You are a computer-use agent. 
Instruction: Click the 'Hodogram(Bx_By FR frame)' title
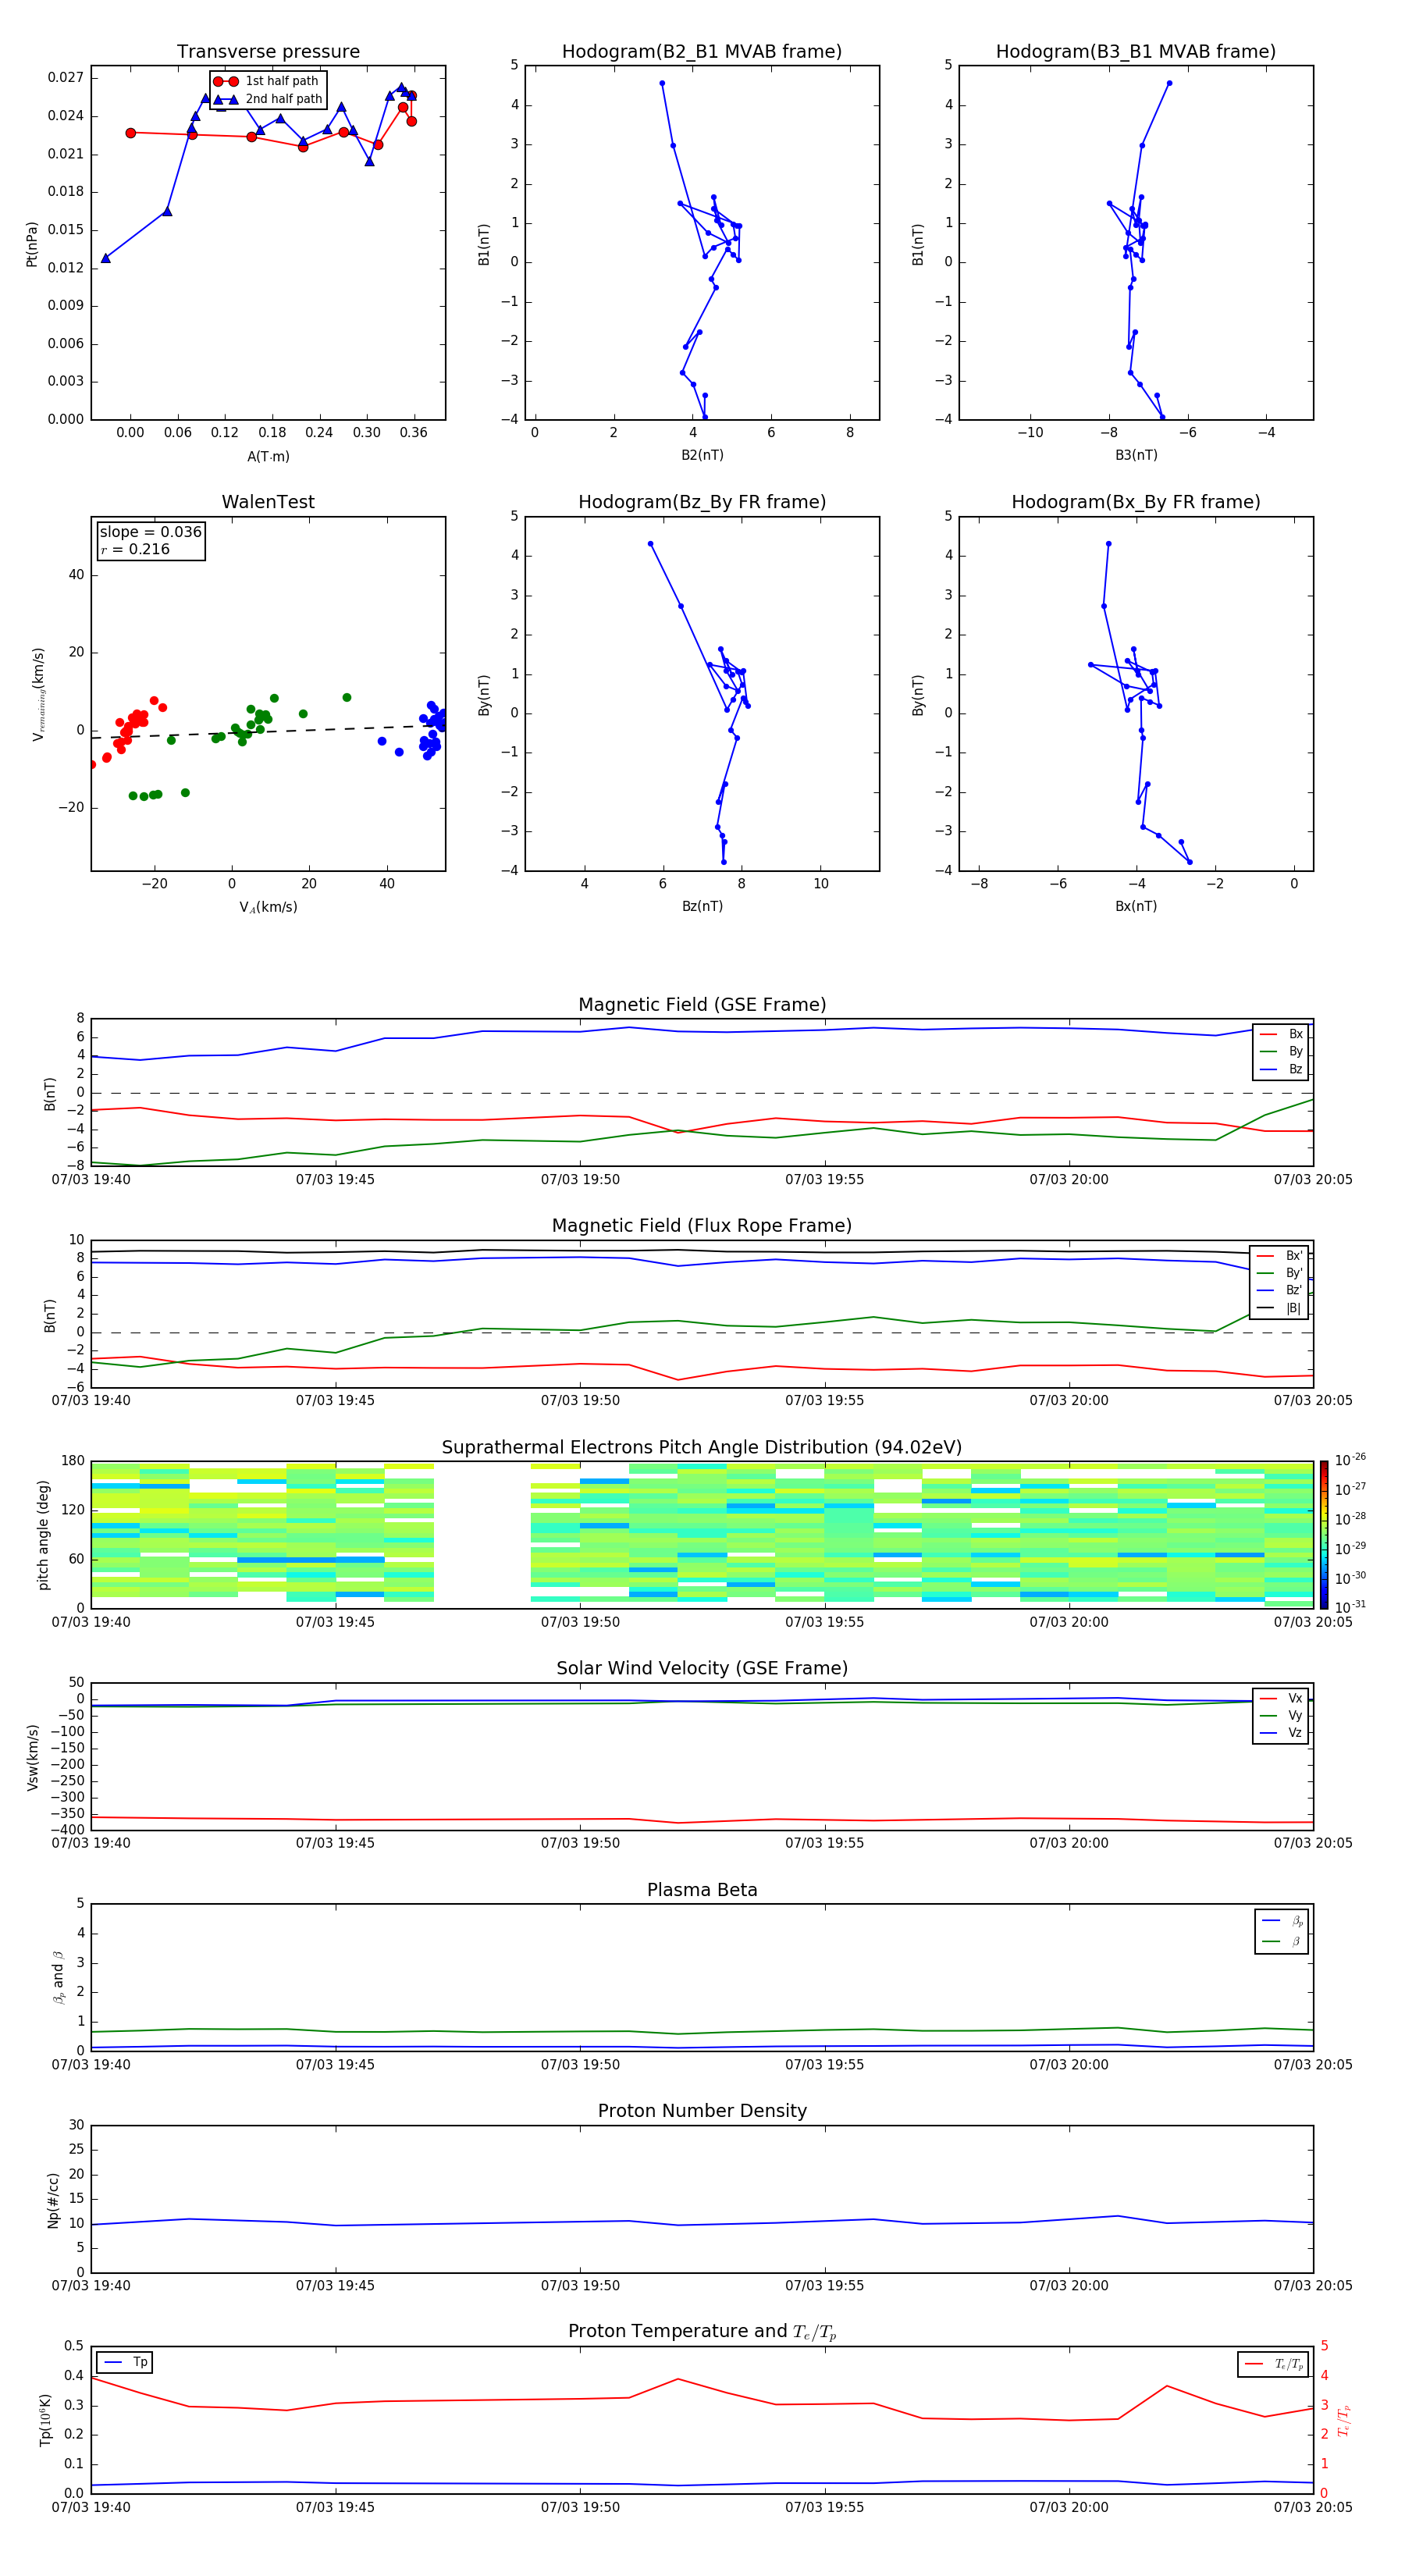[1136, 502]
